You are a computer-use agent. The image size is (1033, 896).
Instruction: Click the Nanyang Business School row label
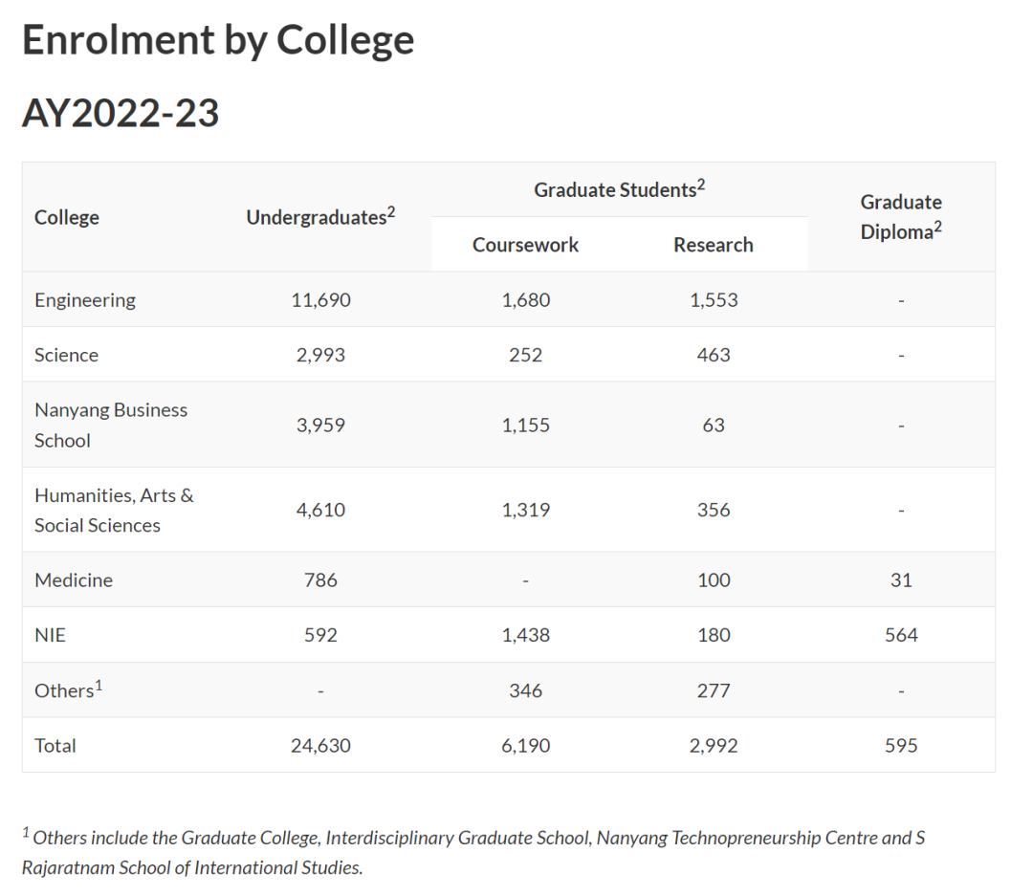[x=111, y=425]
